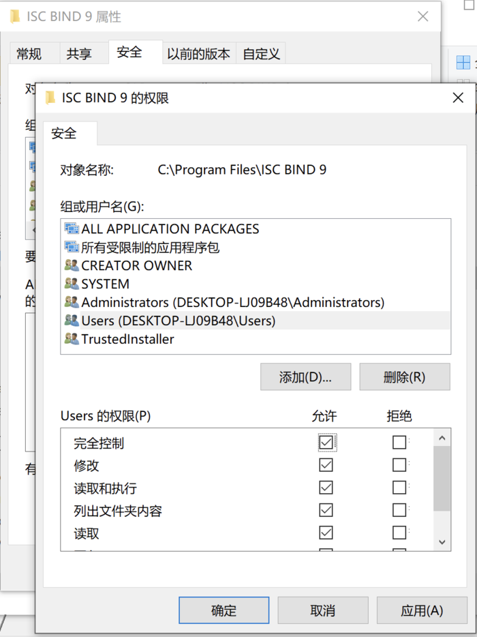This screenshot has width=477, height=637.
Task: Click the 应用(A) button
Action: pos(422,610)
